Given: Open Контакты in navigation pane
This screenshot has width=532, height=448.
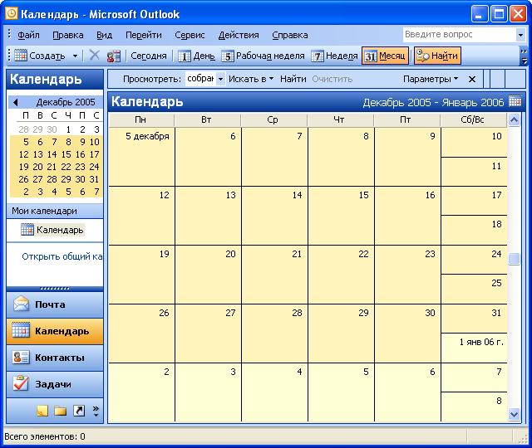Looking at the screenshot, I should point(55,358).
